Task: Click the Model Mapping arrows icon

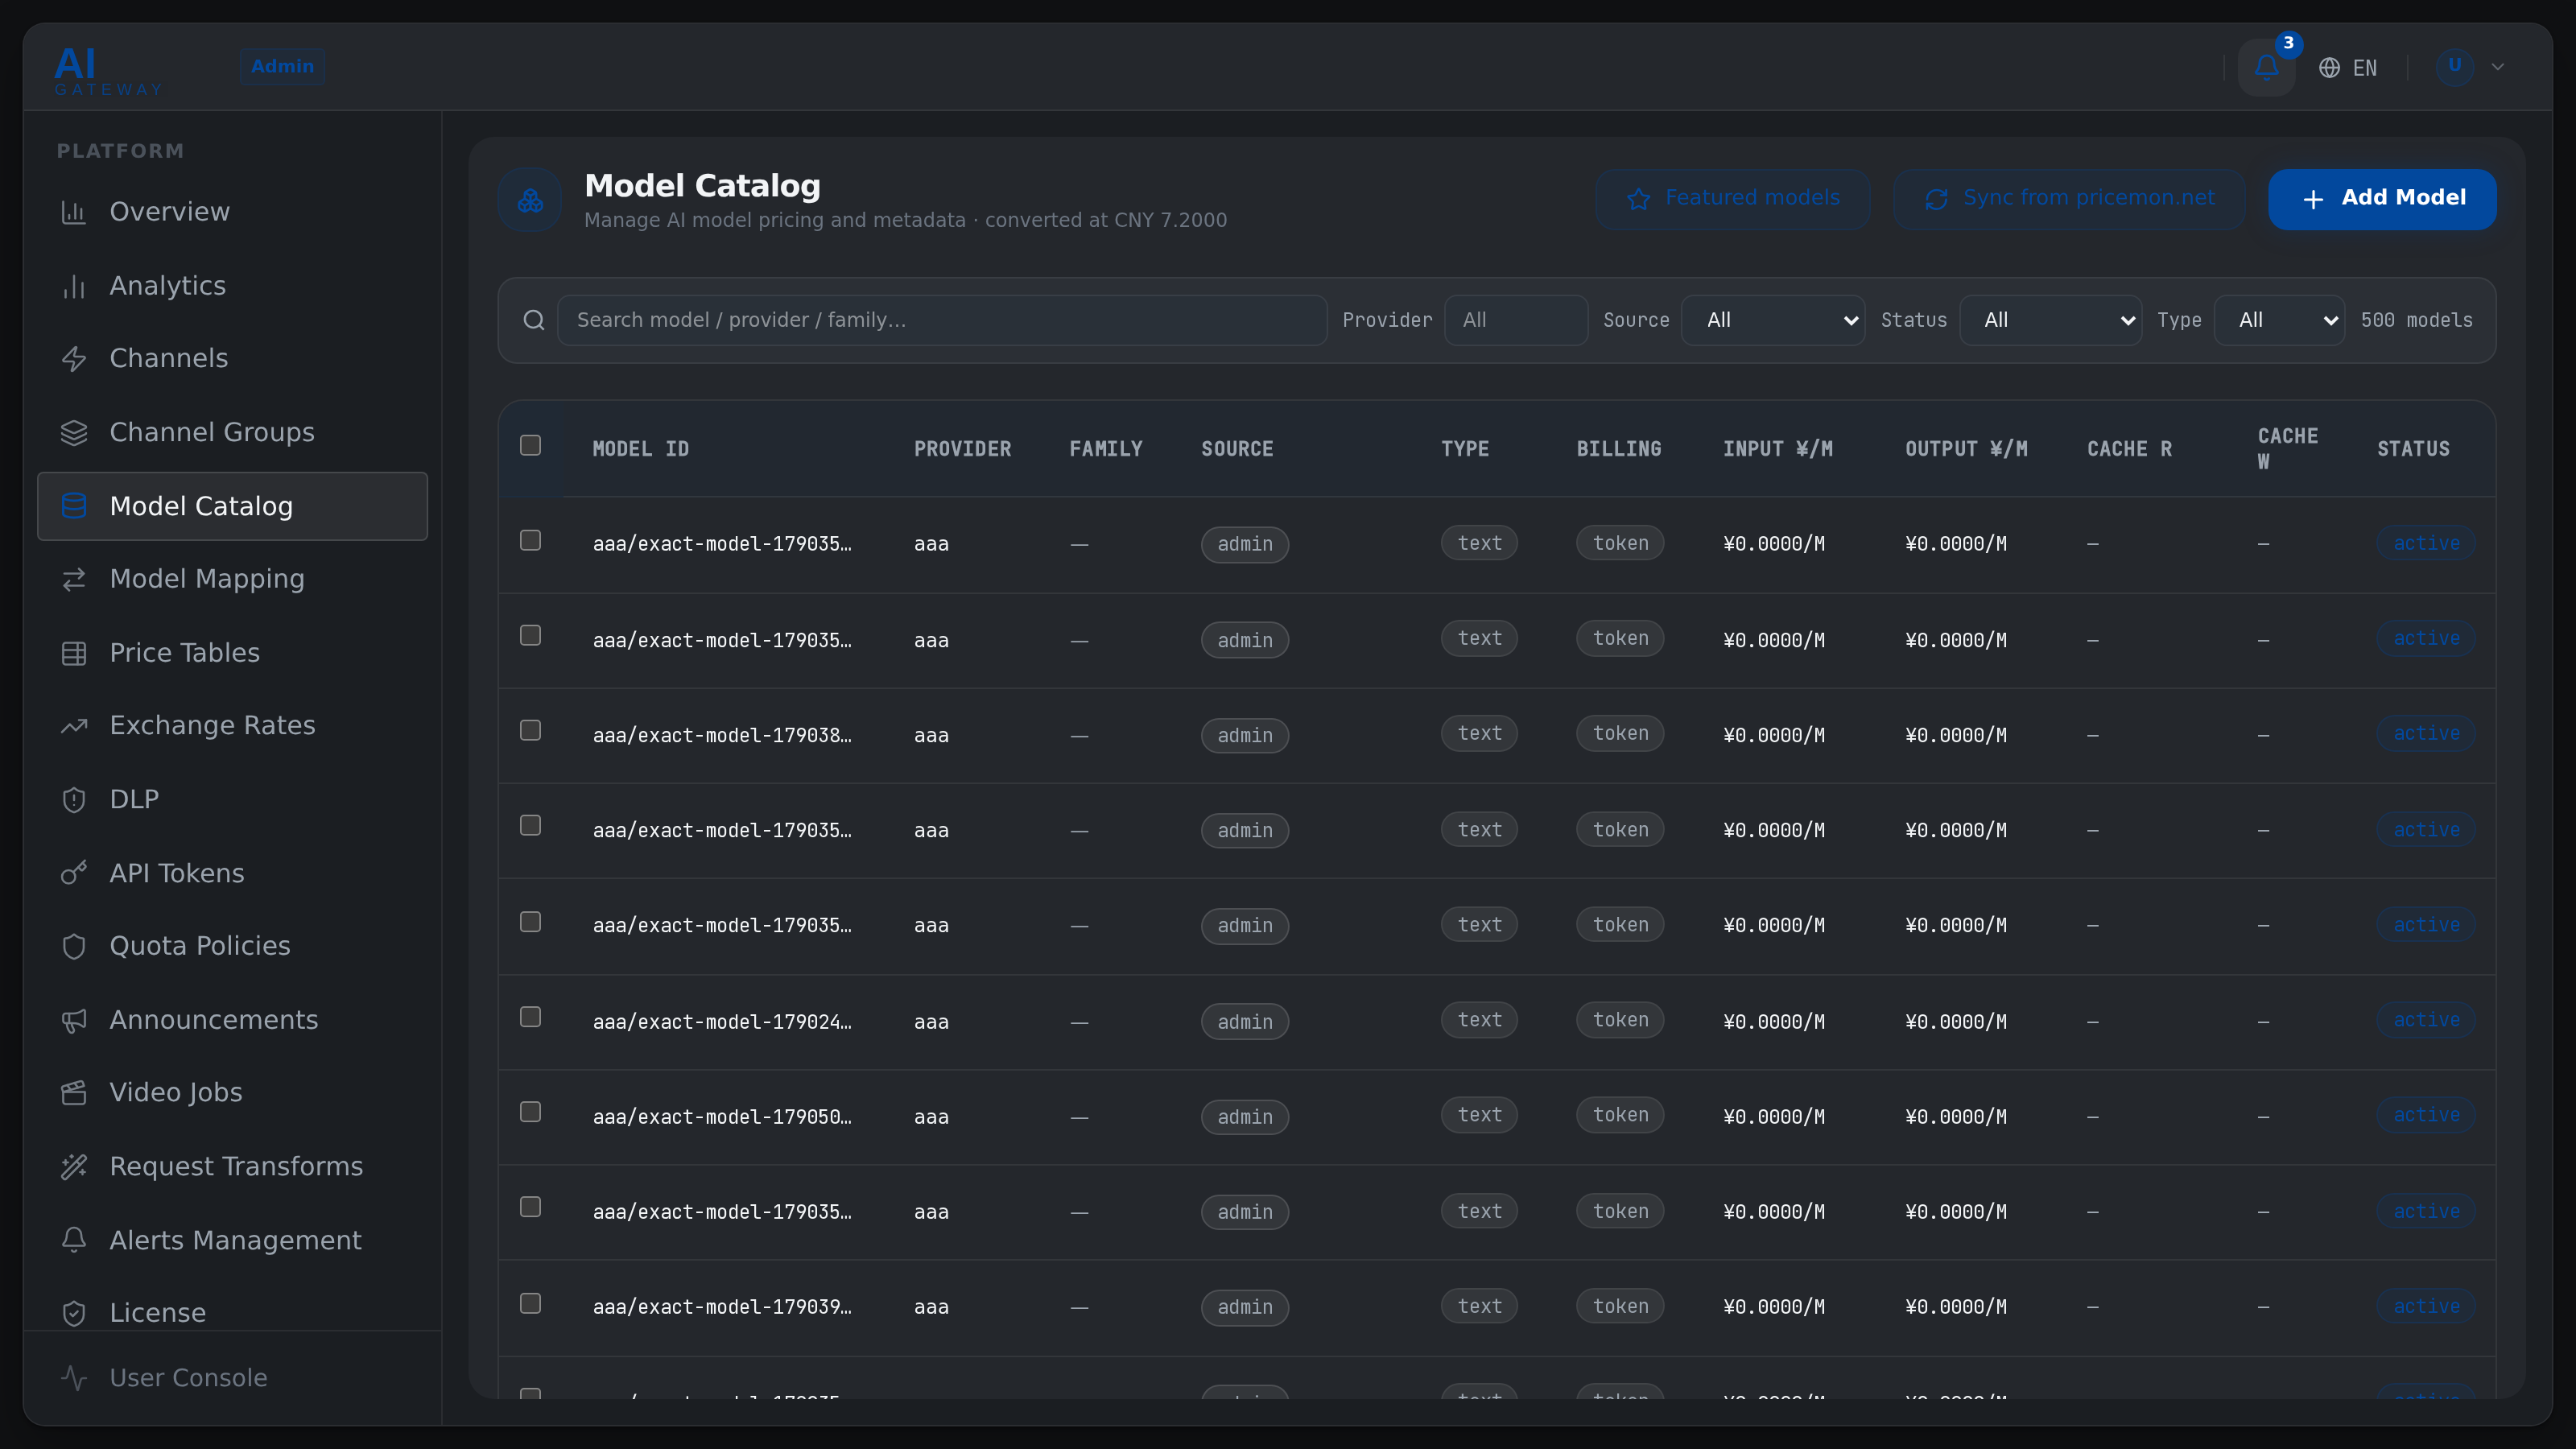Action: point(74,579)
